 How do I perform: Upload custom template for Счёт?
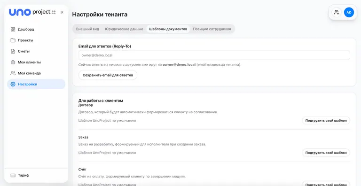pos(326,184)
